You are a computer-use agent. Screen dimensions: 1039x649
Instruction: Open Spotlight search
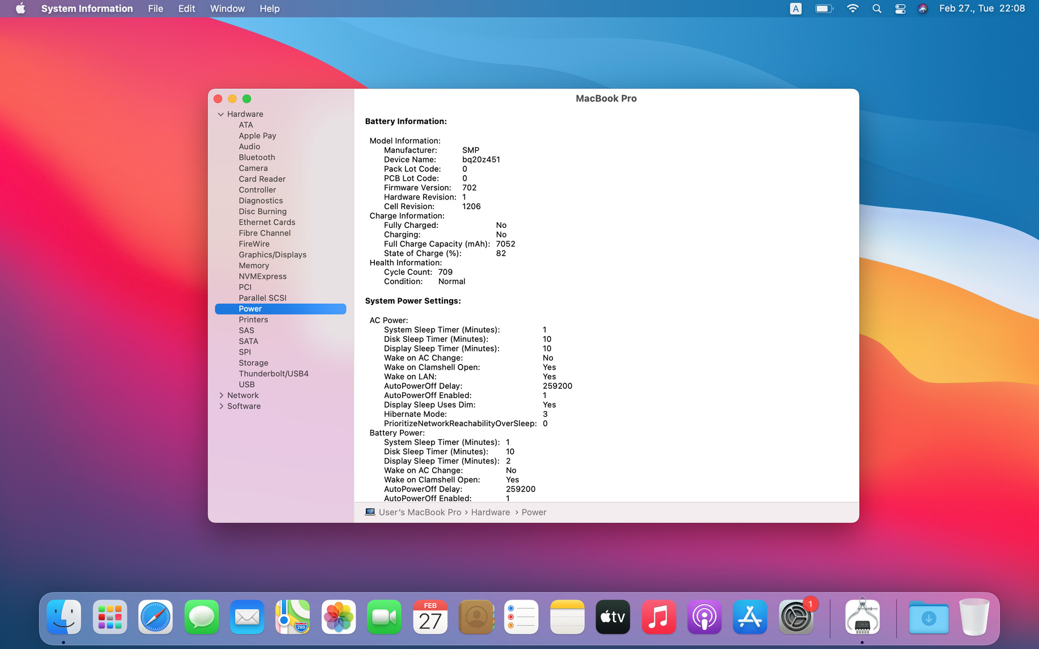point(877,9)
